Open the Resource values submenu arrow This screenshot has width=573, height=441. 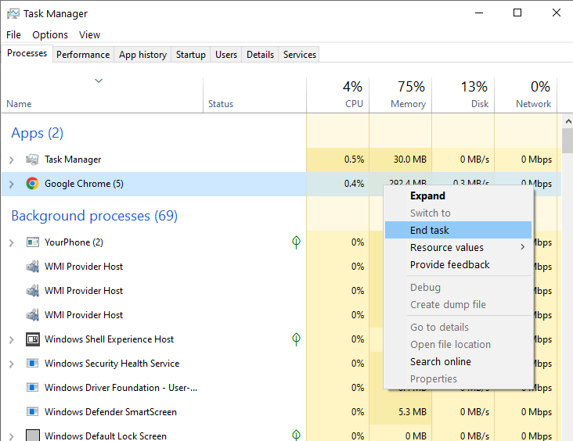[x=523, y=247]
